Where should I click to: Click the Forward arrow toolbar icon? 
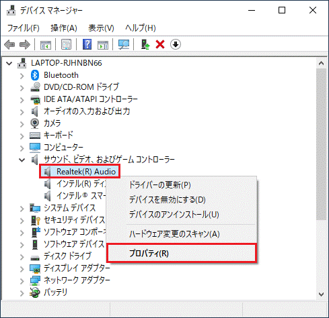pyautogui.click(x=25, y=44)
